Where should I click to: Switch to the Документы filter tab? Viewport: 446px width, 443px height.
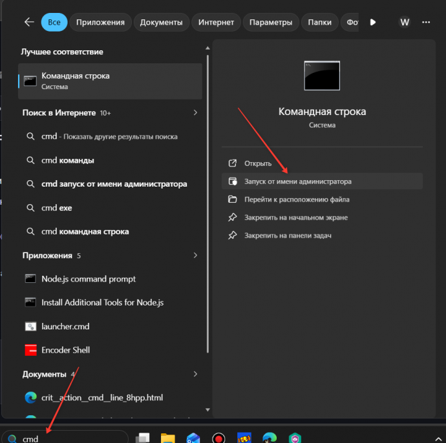[x=162, y=22]
